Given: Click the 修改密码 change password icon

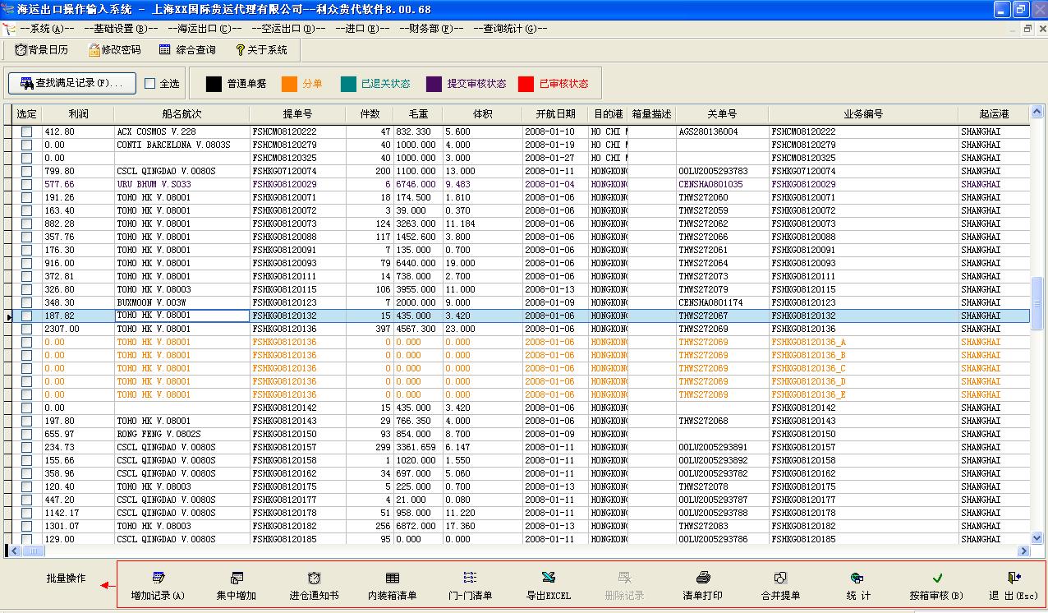Looking at the screenshot, I should pos(114,50).
